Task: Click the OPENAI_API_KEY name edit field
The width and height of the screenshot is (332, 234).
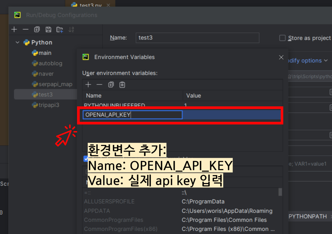Action: tap(133, 115)
